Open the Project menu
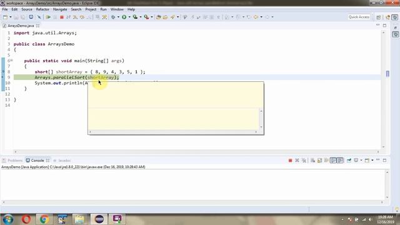This screenshot has width=400, height=225. click(x=91, y=9)
